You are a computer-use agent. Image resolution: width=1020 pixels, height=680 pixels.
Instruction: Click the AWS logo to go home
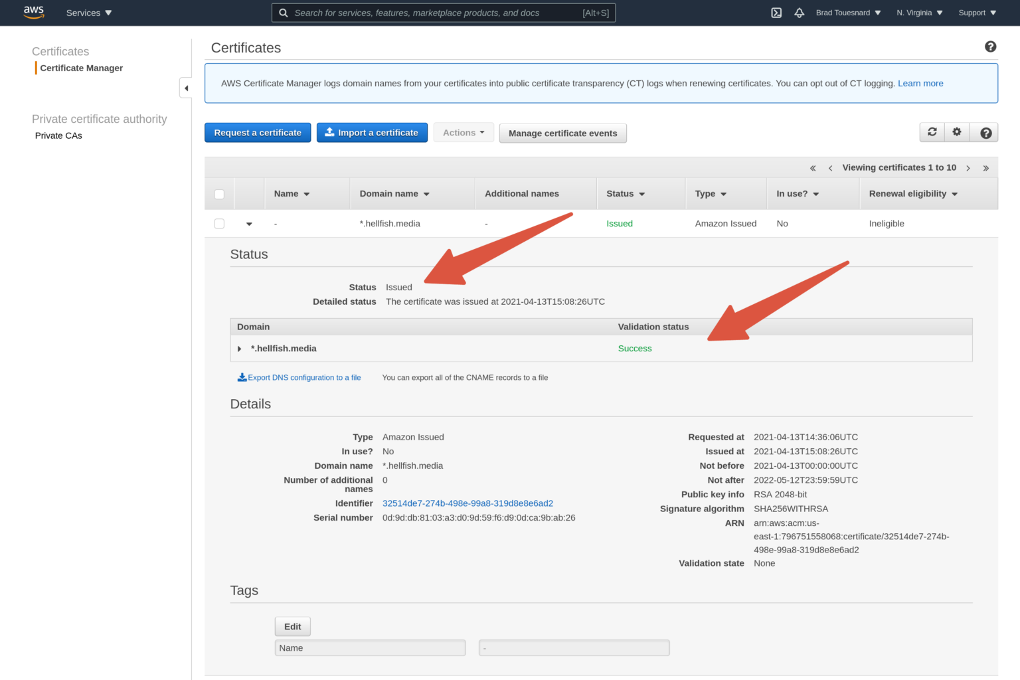(33, 12)
